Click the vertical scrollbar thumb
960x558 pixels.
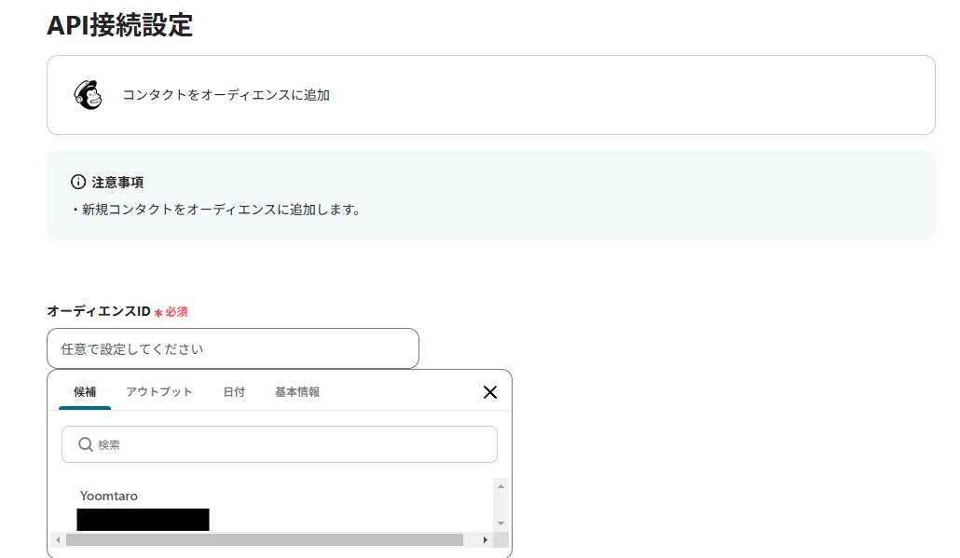click(499, 503)
